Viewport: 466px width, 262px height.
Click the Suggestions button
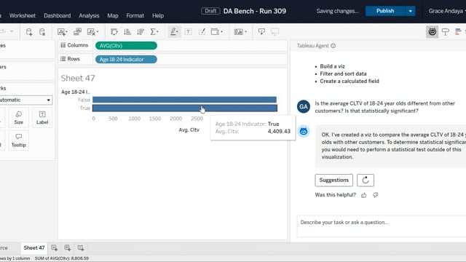pos(333,180)
